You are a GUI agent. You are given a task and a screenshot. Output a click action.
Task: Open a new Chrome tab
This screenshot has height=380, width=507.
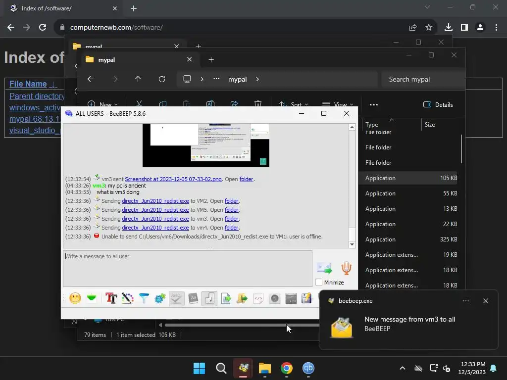pyautogui.click(x=134, y=8)
